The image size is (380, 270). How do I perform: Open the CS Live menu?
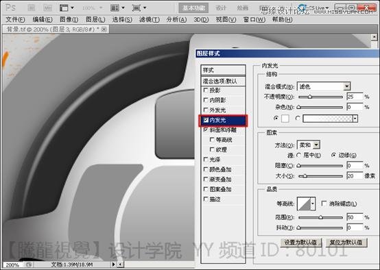[x=314, y=8]
